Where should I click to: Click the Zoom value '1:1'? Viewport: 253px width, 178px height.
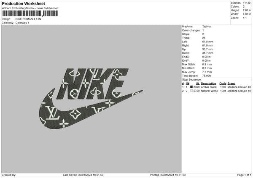click(x=245, y=18)
